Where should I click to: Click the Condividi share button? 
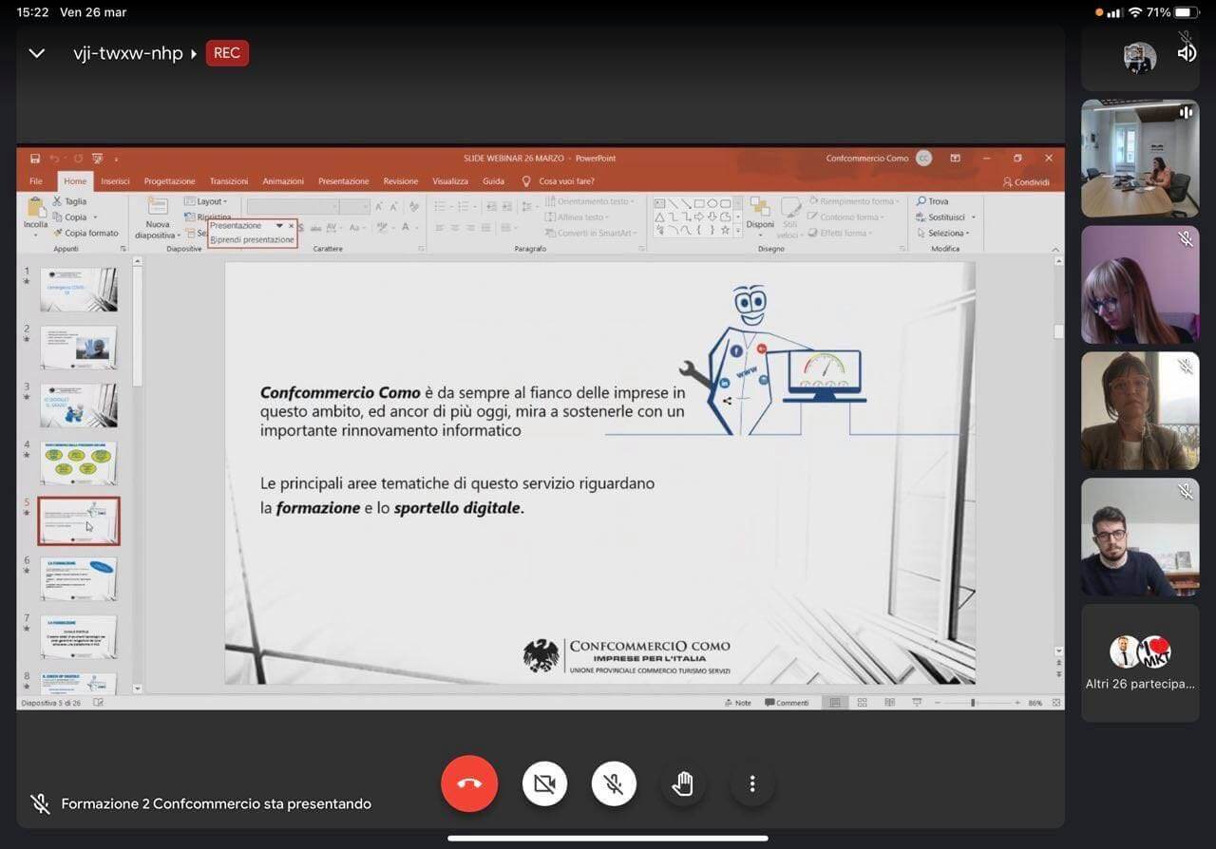click(x=1026, y=182)
